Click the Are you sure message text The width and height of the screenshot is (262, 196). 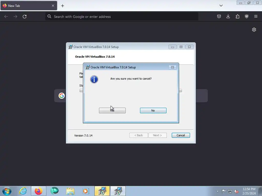pos(131,79)
